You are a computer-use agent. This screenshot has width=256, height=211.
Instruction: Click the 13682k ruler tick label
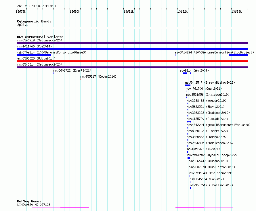click(x=182, y=11)
